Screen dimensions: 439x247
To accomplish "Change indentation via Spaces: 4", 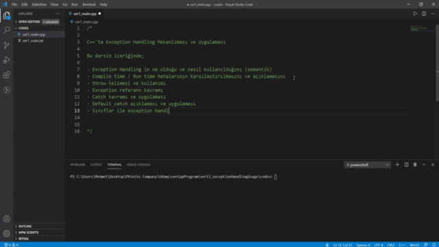I will point(363,245).
